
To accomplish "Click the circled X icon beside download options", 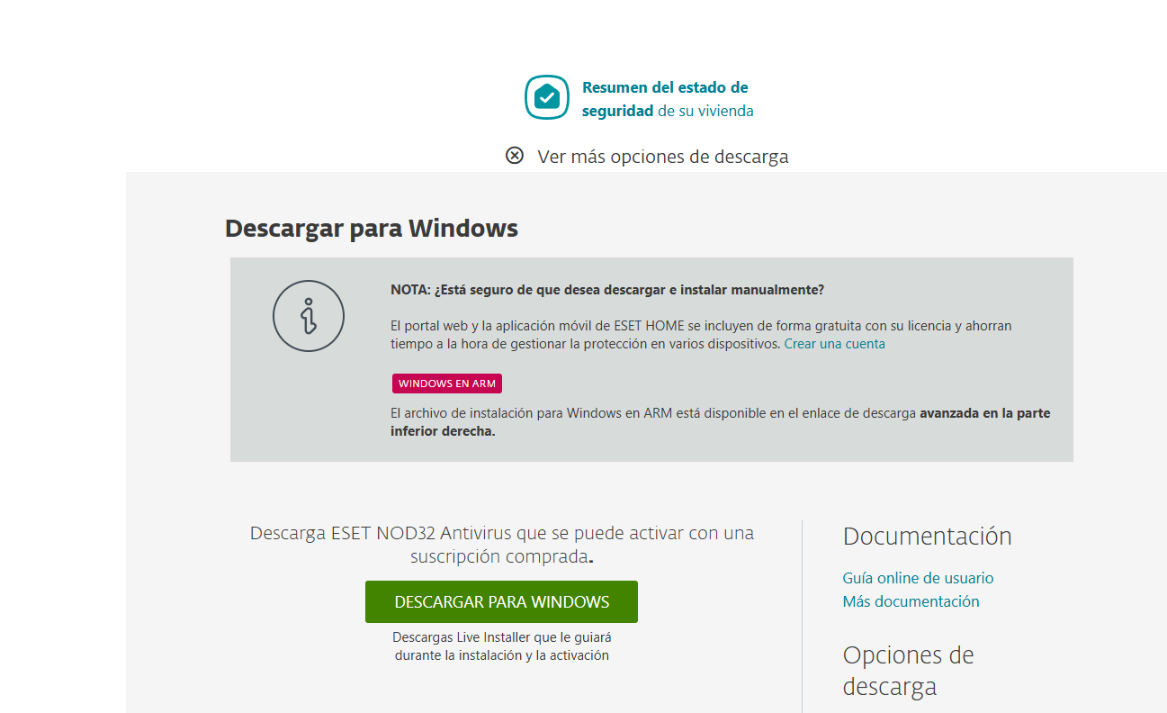I will click(514, 156).
